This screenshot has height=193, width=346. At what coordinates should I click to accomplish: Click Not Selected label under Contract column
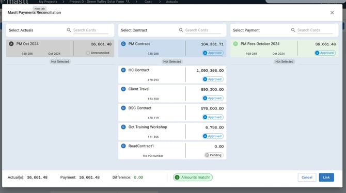[172, 61]
